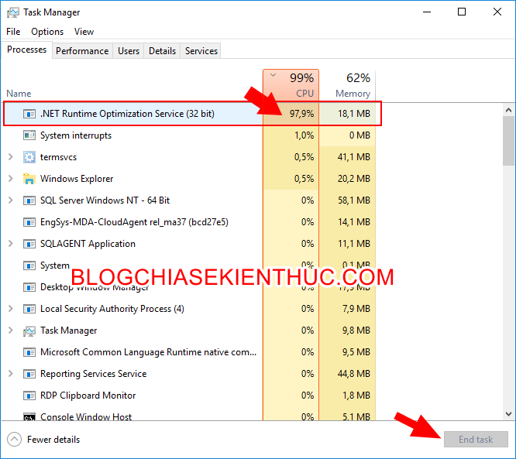Click the Reporting Services Service icon
The height and width of the screenshot is (459, 516).
pyautogui.click(x=29, y=374)
